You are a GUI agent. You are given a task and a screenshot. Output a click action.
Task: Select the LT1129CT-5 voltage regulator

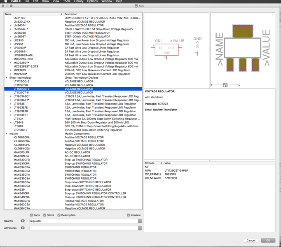(x=21, y=93)
